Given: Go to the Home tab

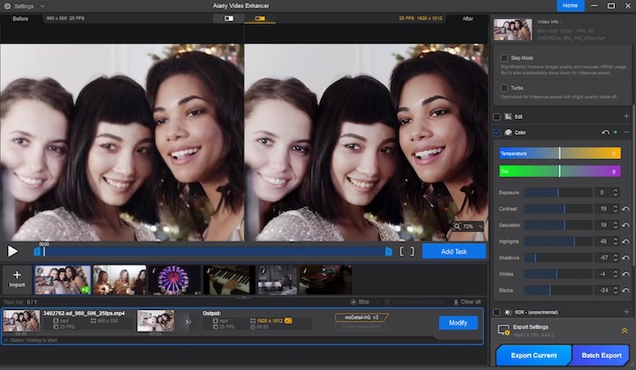Looking at the screenshot, I should pos(570,5).
